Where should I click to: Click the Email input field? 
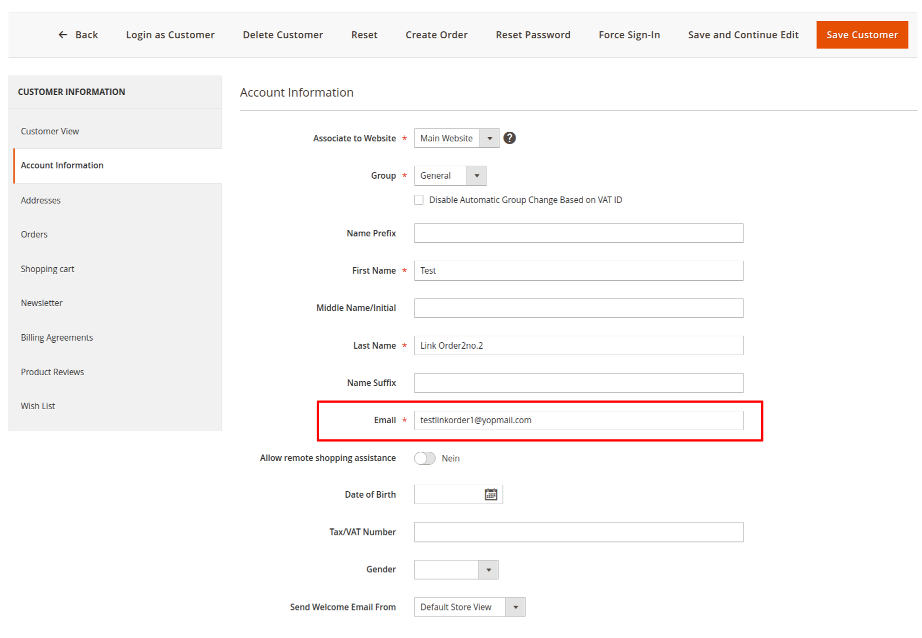pyautogui.click(x=578, y=420)
